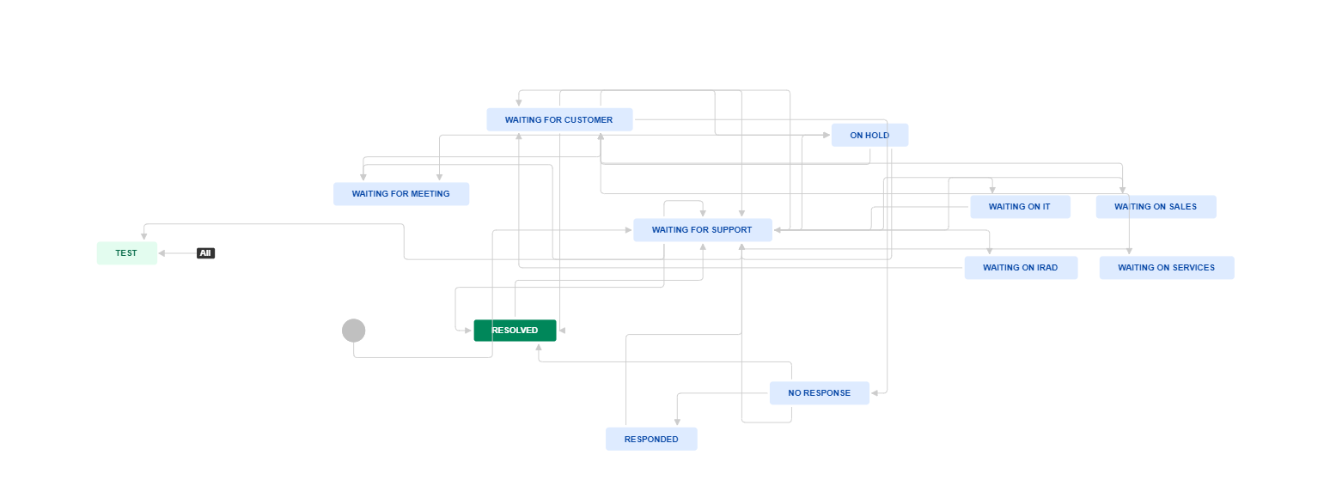Image resolution: width=1336 pixels, height=492 pixels.
Task: Select the WAITING ON SERVICES status
Action: (x=1167, y=268)
